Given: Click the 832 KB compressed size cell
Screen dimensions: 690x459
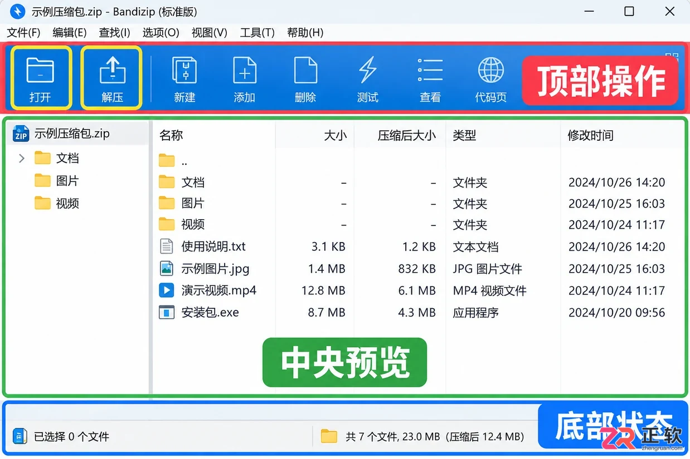Looking at the screenshot, I should [x=417, y=269].
